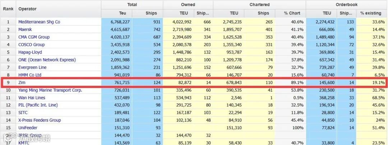Click the Owned group header

coord(188,5)
